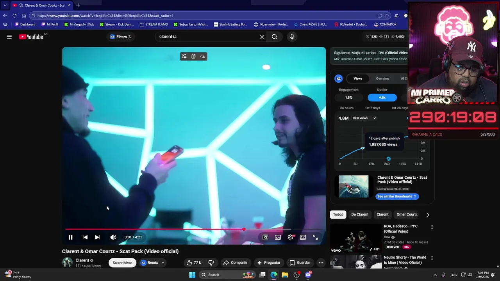
Task: Select Views tab in vidIQ panel
Action: [358, 78]
